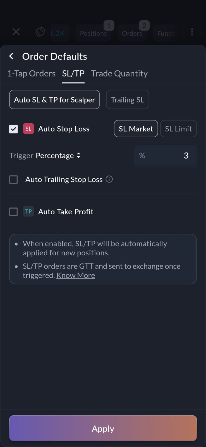
Task: Enable the Auto Take Profit checkbox
Action: 13,212
